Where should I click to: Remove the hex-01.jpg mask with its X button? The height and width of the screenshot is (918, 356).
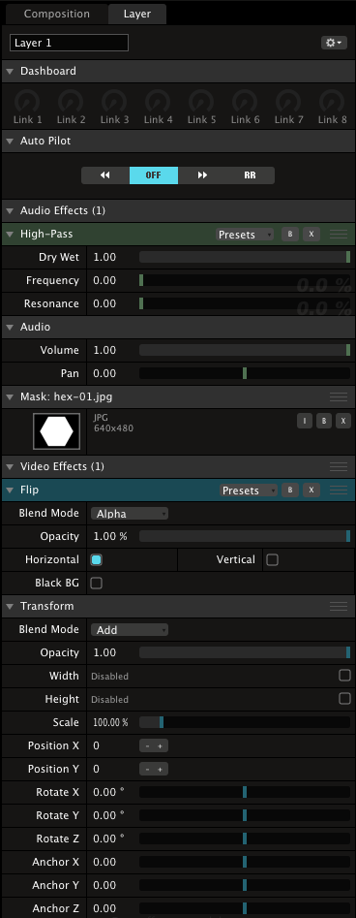343,421
